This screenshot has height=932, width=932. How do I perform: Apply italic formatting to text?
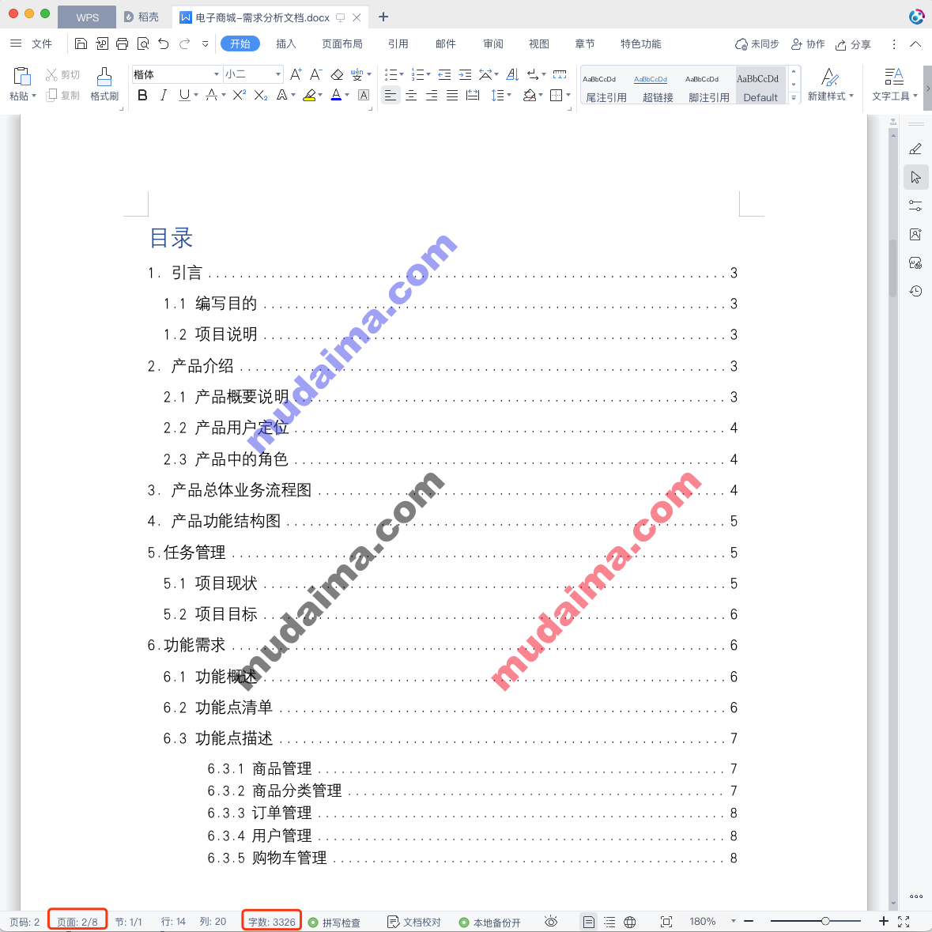[x=164, y=95]
